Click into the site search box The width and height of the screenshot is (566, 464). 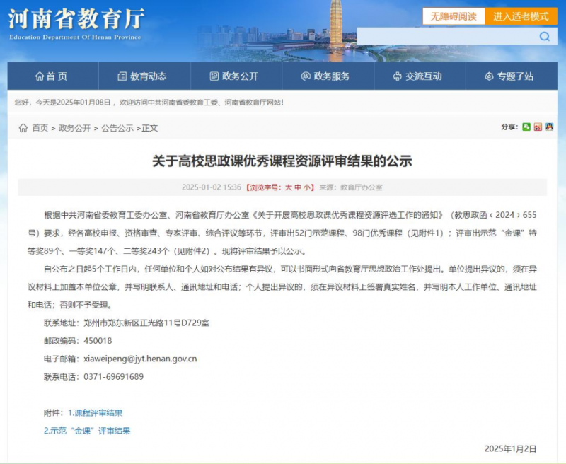pos(444,37)
